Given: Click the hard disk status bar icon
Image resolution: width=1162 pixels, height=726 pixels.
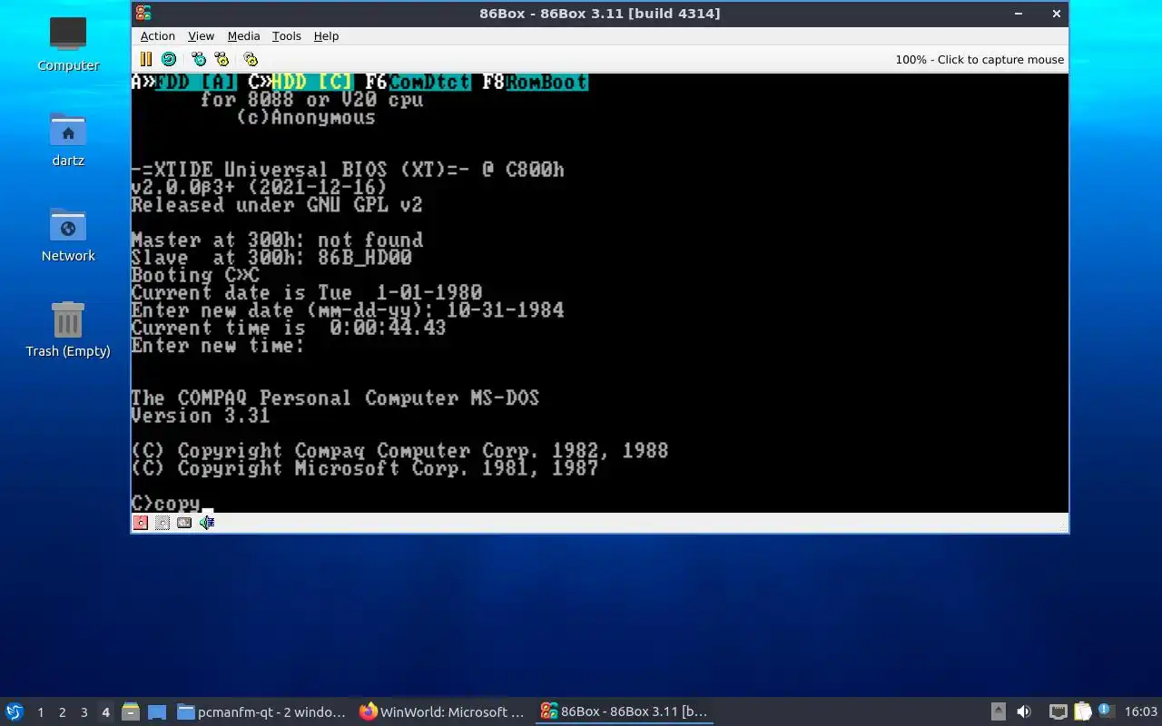Looking at the screenshot, I should [x=184, y=522].
